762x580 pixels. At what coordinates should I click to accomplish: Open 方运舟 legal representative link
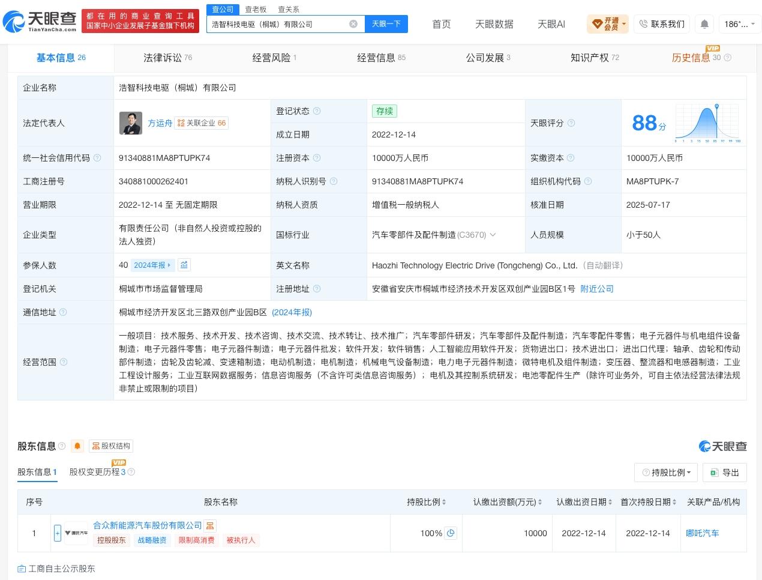click(x=160, y=123)
